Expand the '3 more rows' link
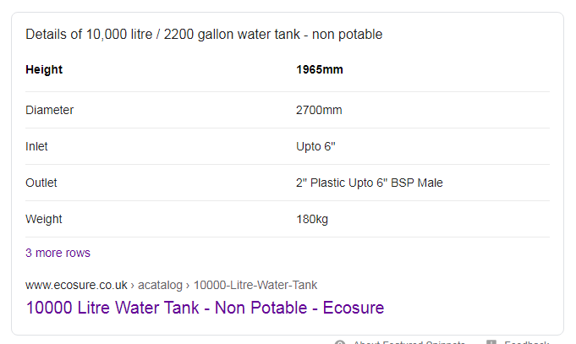Image resolution: width=576 pixels, height=344 pixels. (x=58, y=253)
